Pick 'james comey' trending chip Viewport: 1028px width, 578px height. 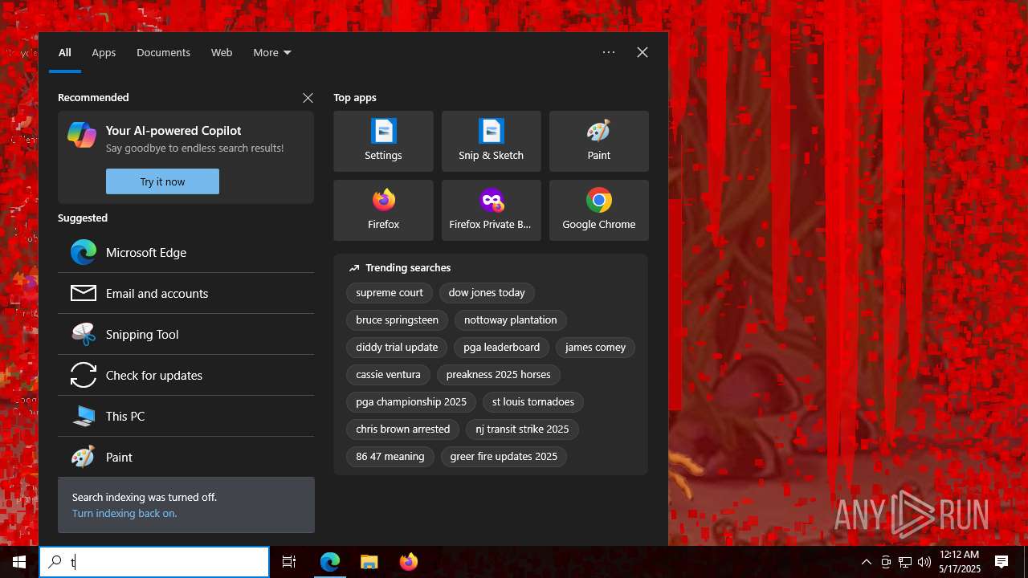(x=595, y=348)
